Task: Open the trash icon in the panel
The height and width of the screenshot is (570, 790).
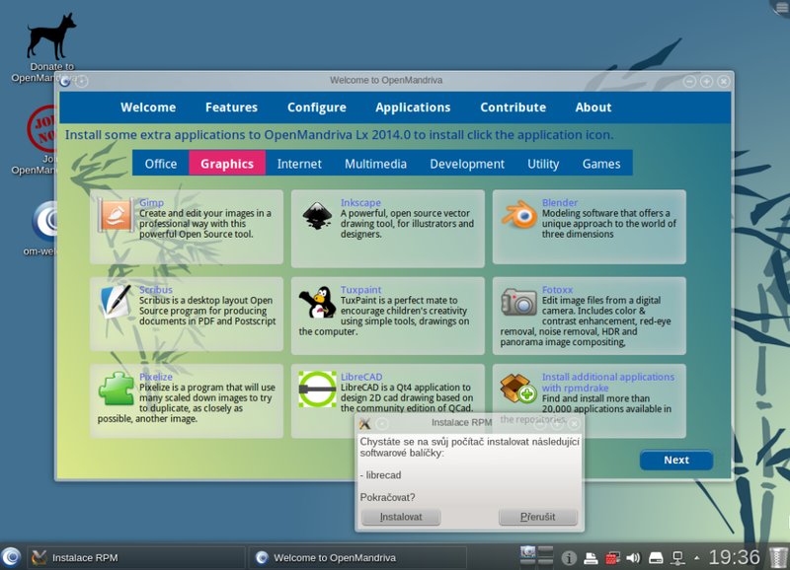Action: 779,557
